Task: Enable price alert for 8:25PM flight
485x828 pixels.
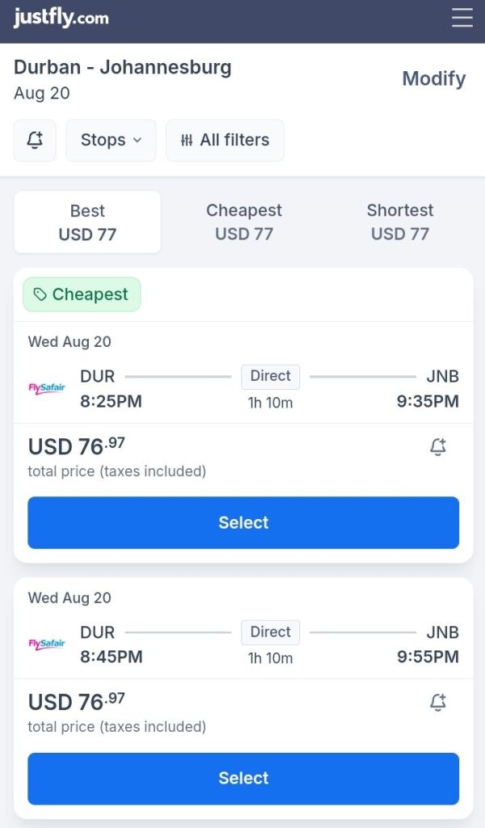Action: point(437,447)
